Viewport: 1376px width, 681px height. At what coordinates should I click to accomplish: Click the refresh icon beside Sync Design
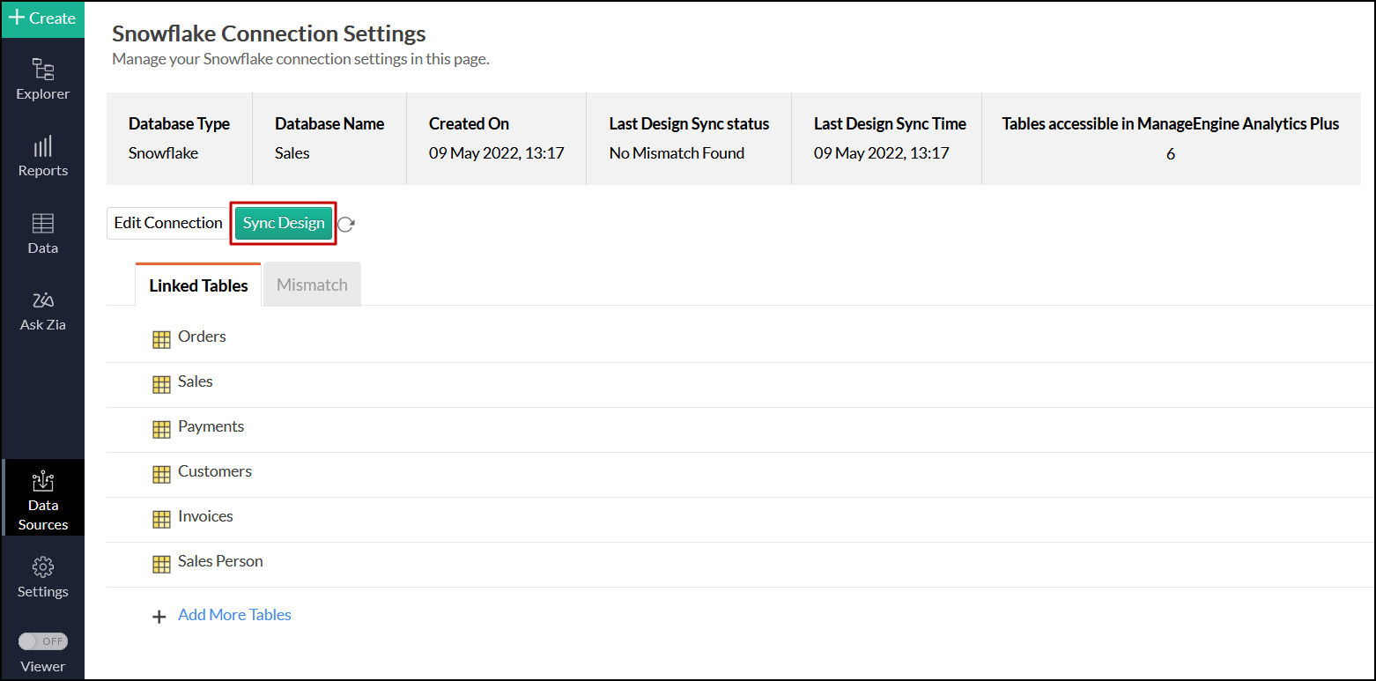[346, 224]
